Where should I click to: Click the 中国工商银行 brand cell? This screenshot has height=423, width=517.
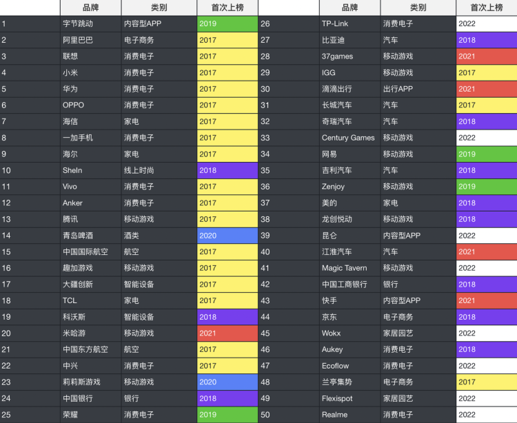coord(349,285)
